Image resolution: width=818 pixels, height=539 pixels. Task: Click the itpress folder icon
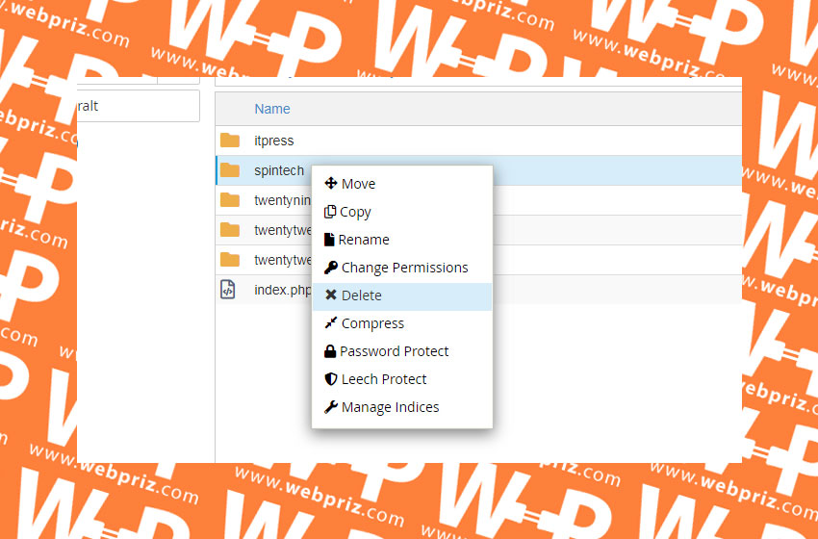230,141
